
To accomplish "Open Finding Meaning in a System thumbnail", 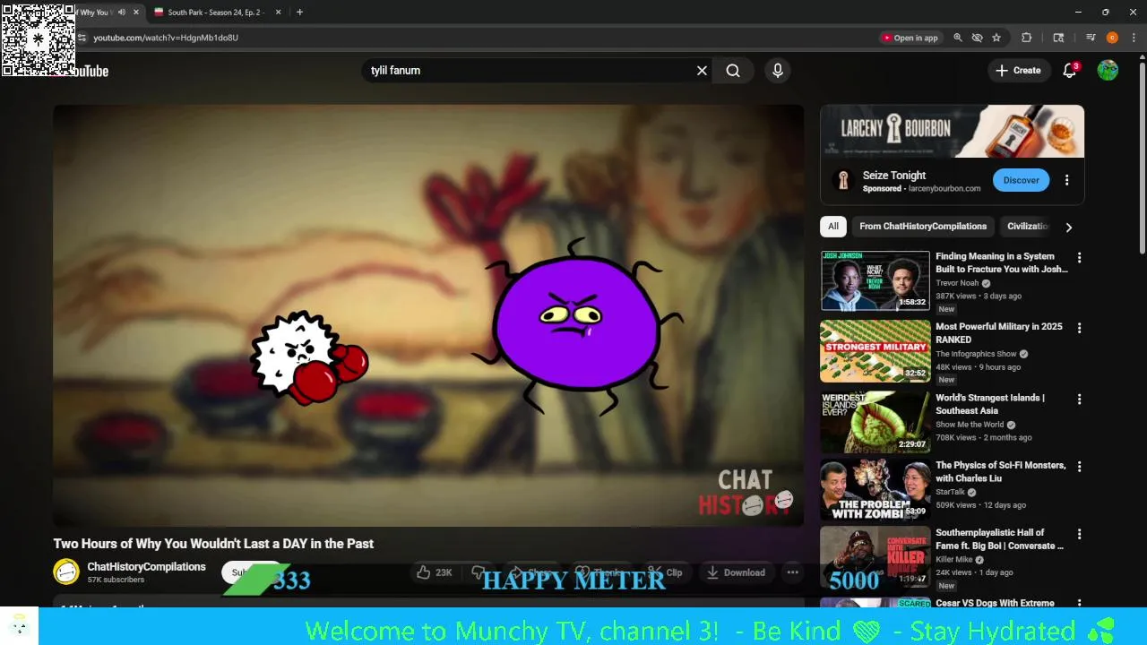I will pos(875,280).
